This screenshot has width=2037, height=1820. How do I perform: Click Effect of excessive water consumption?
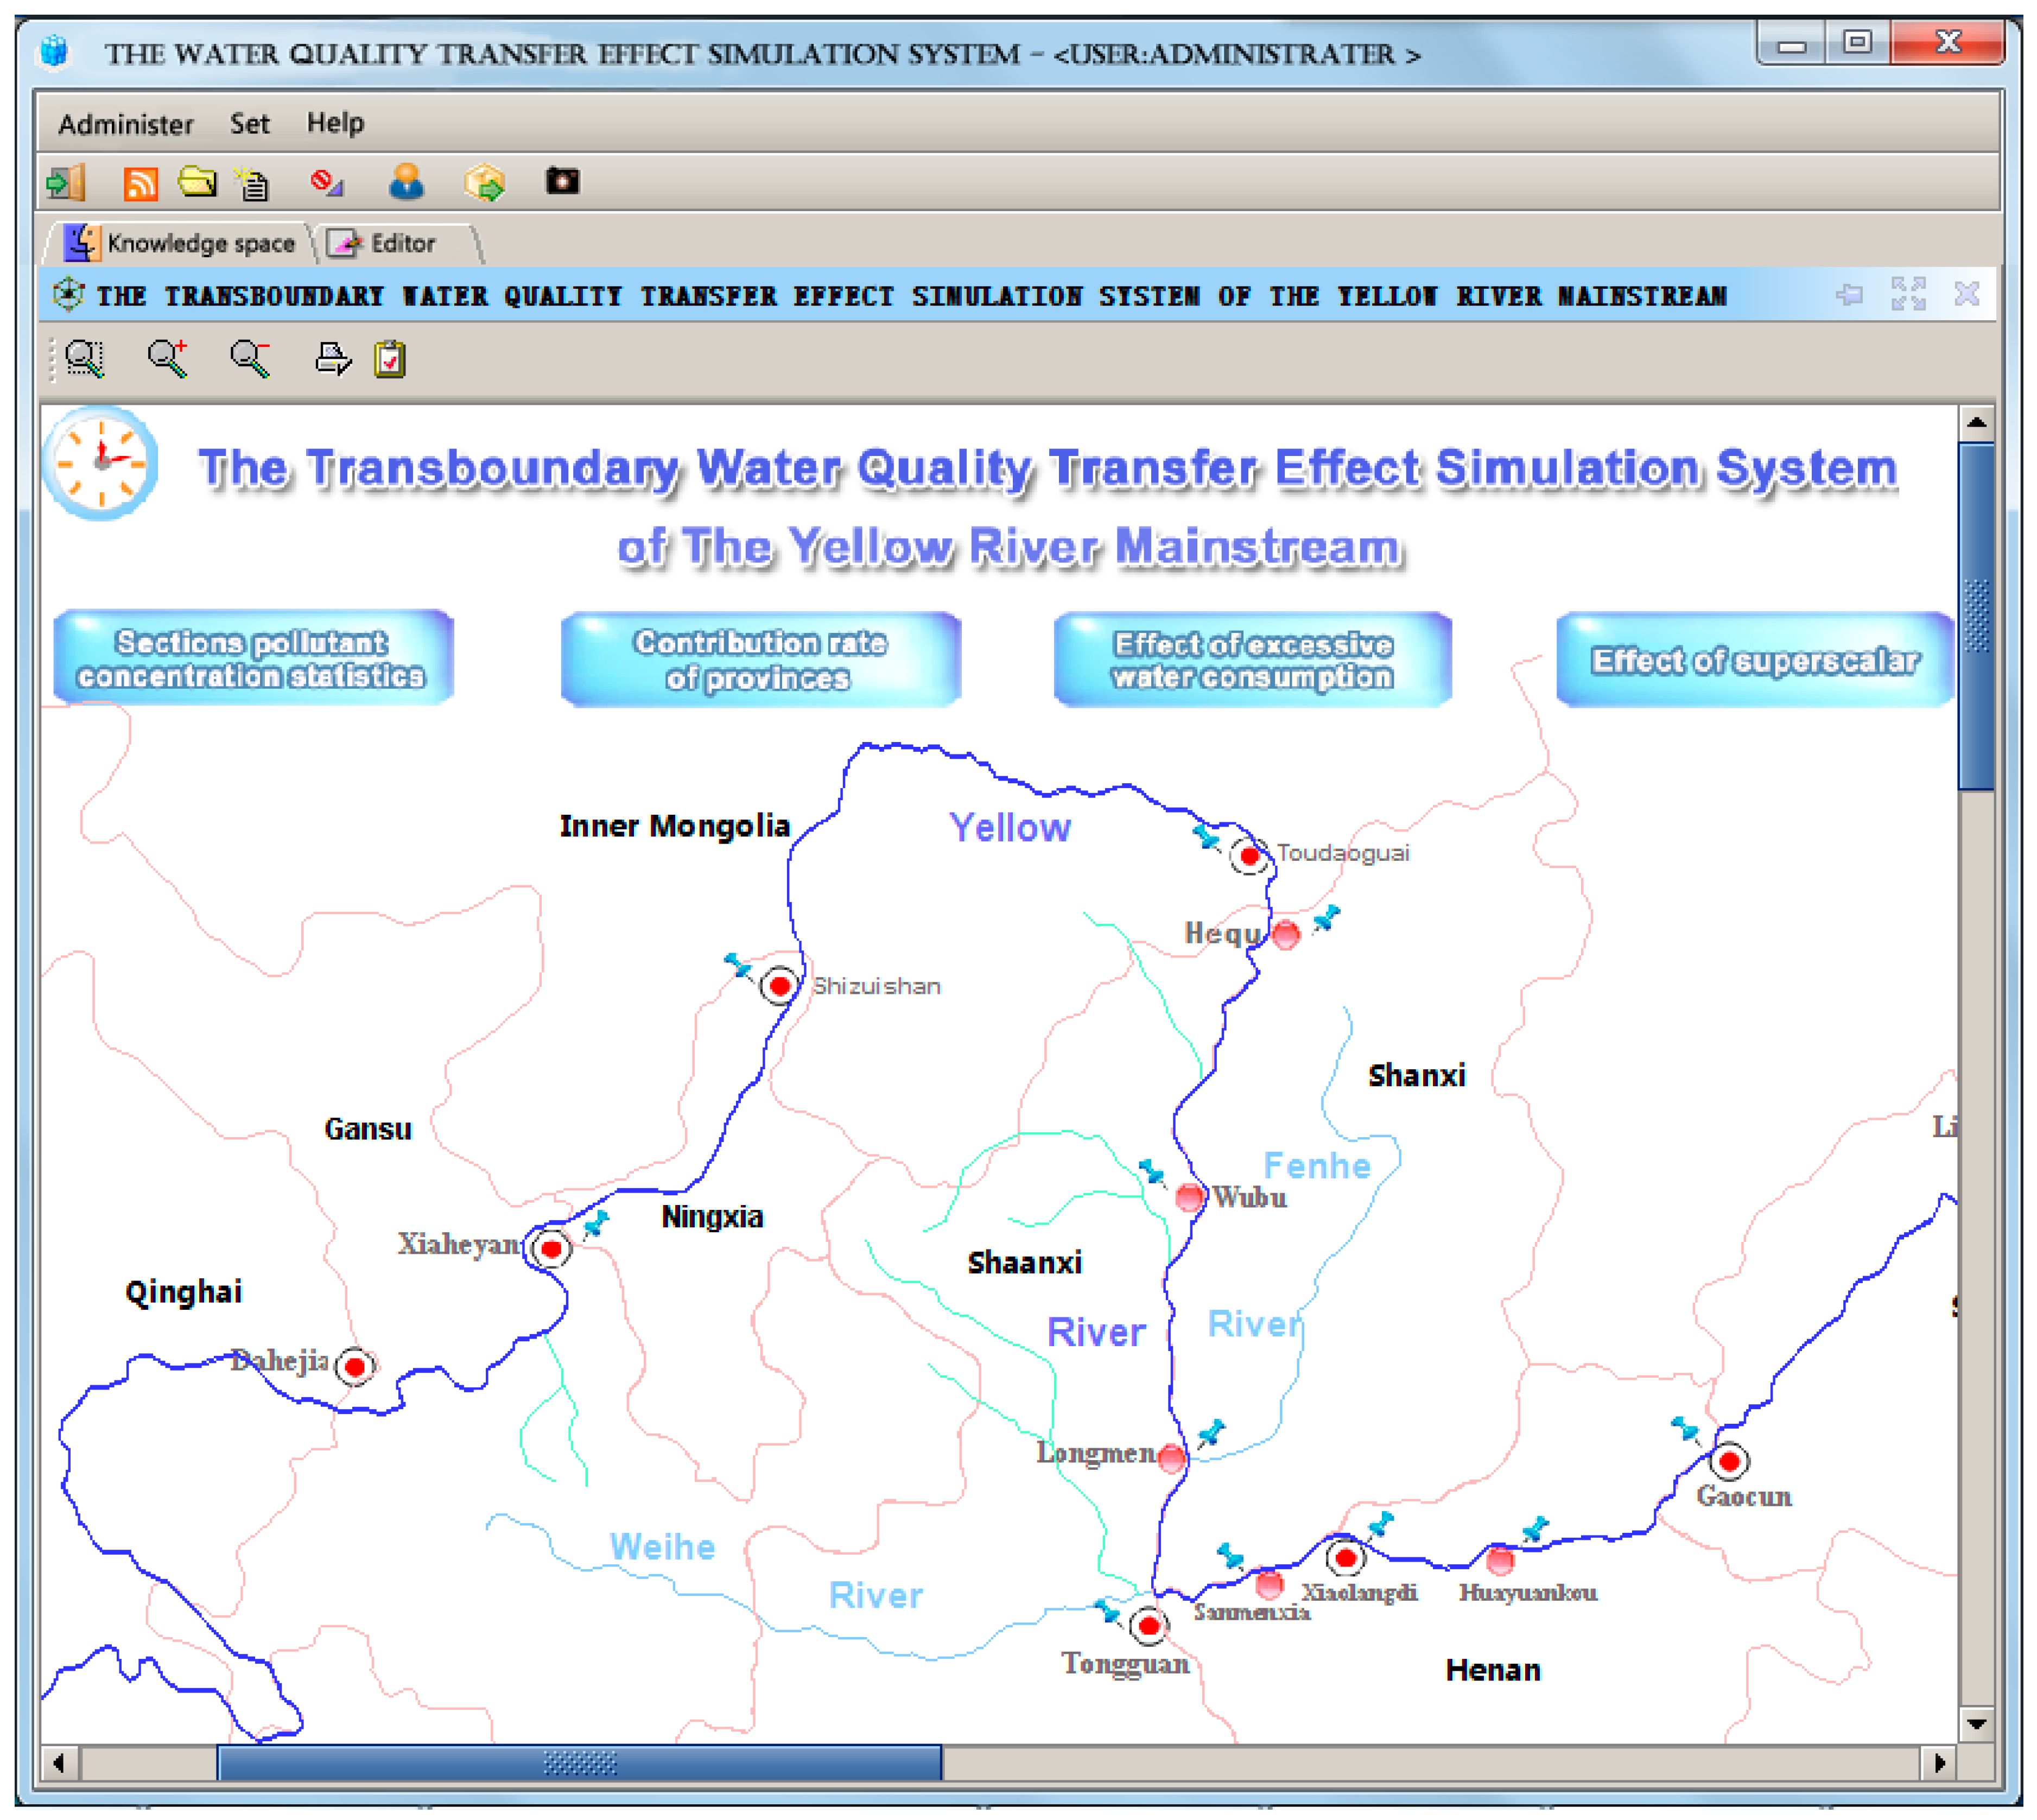coord(1252,660)
